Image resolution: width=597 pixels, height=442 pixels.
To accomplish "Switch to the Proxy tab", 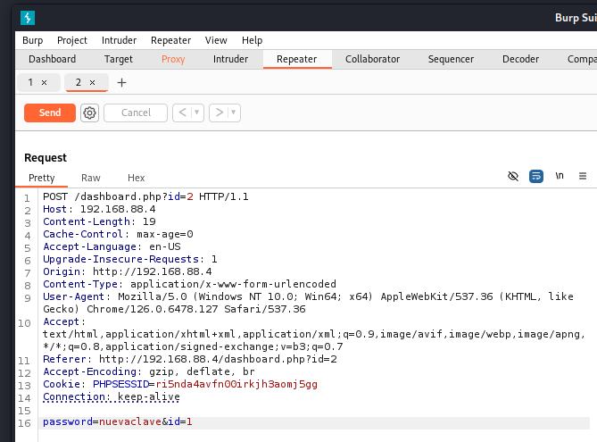I will pyautogui.click(x=173, y=59).
